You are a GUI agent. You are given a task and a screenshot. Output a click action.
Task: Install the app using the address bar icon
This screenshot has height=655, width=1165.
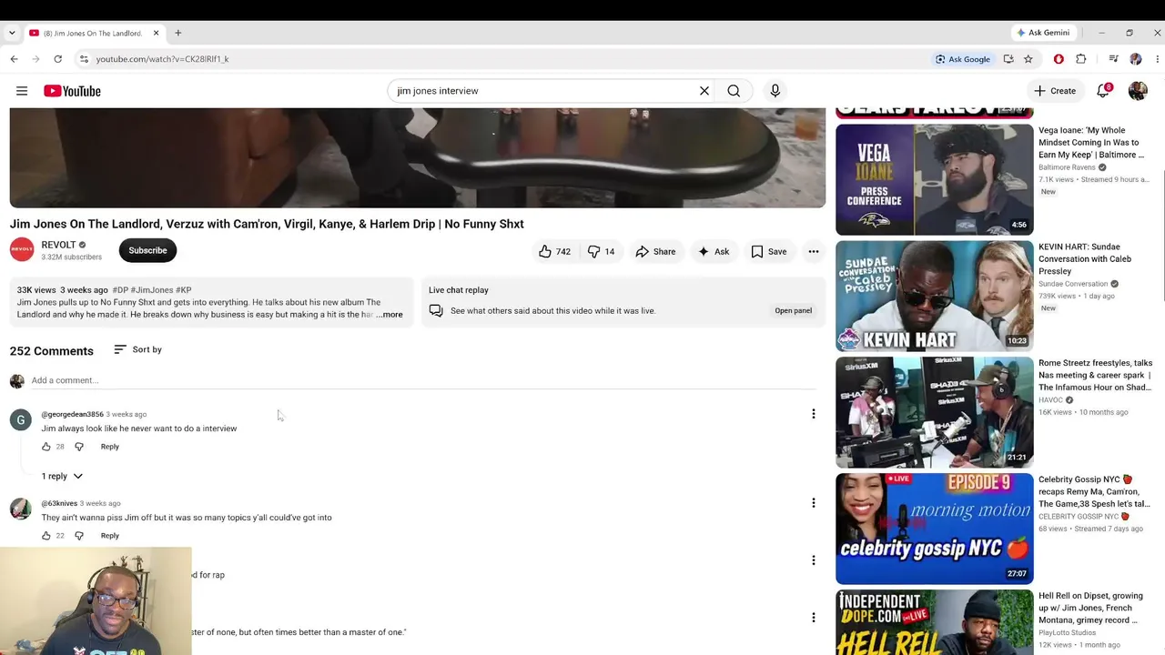click(1008, 59)
